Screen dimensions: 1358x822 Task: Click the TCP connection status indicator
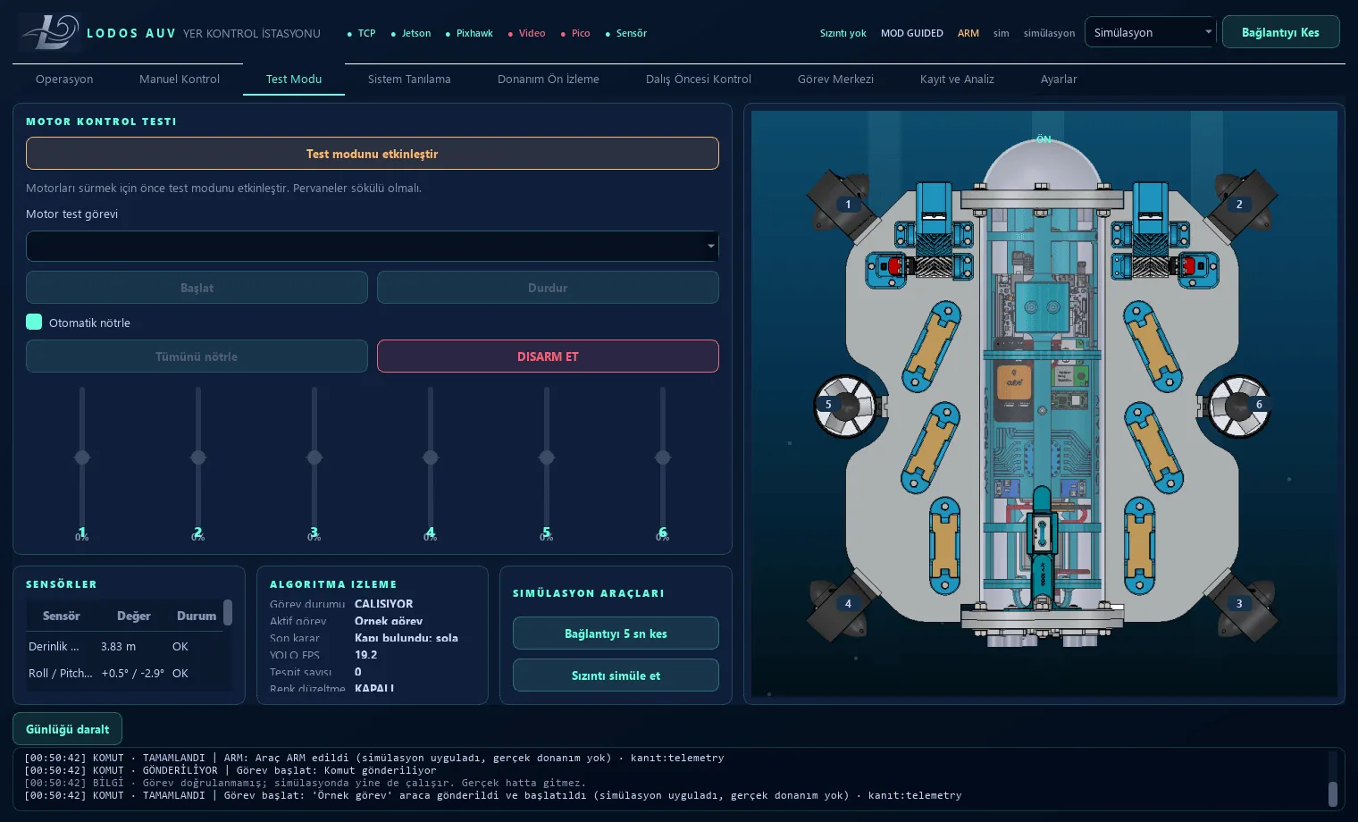coord(361,33)
